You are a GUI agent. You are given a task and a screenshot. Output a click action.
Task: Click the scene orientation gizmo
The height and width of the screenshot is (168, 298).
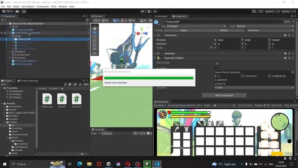click(142, 33)
